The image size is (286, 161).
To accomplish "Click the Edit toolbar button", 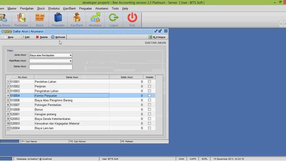I will pyautogui.click(x=25, y=37).
